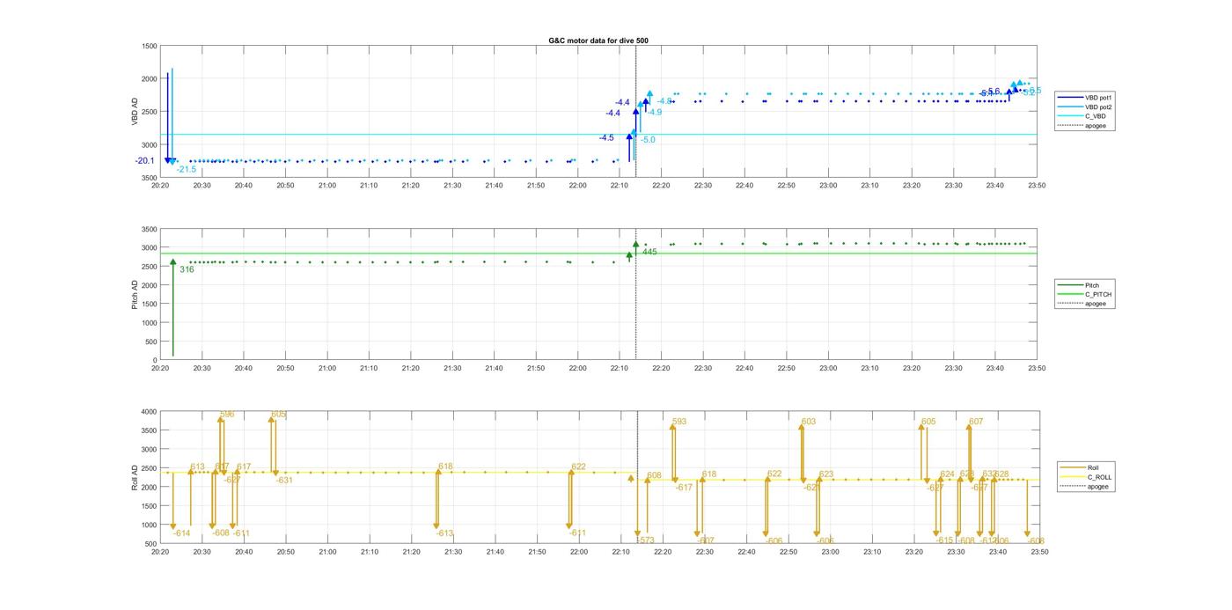The height and width of the screenshot is (610, 1232).
Task: Click the '0' tick on Pitch y-axis
Action: point(155,360)
